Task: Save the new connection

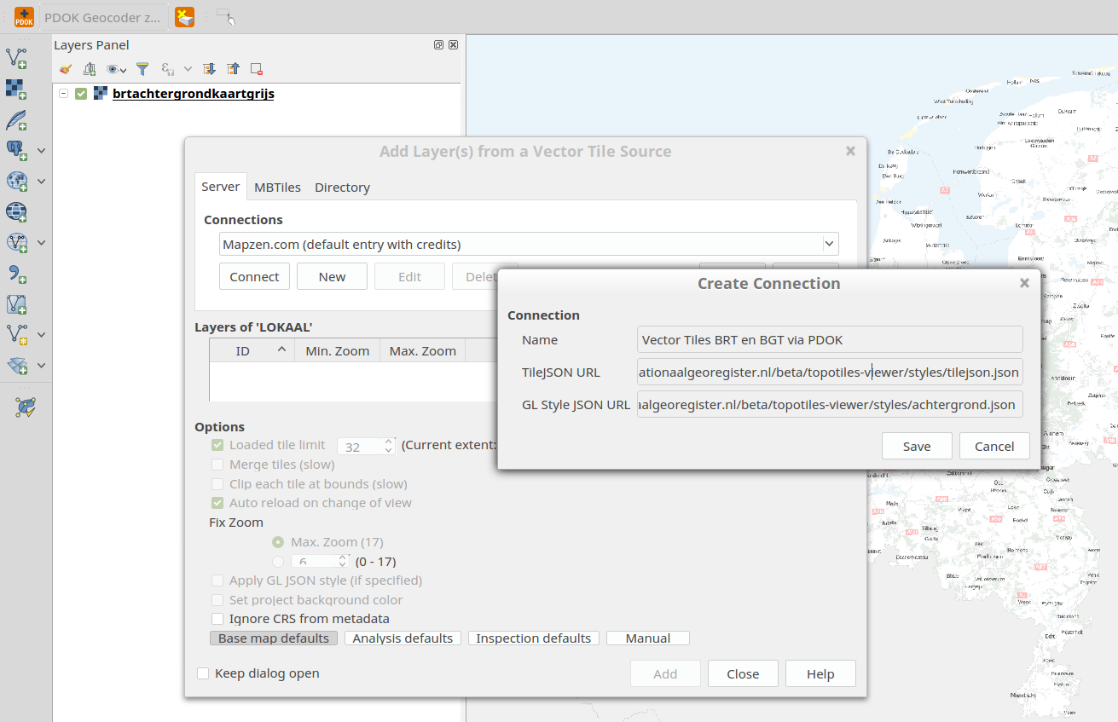Action: [x=917, y=446]
